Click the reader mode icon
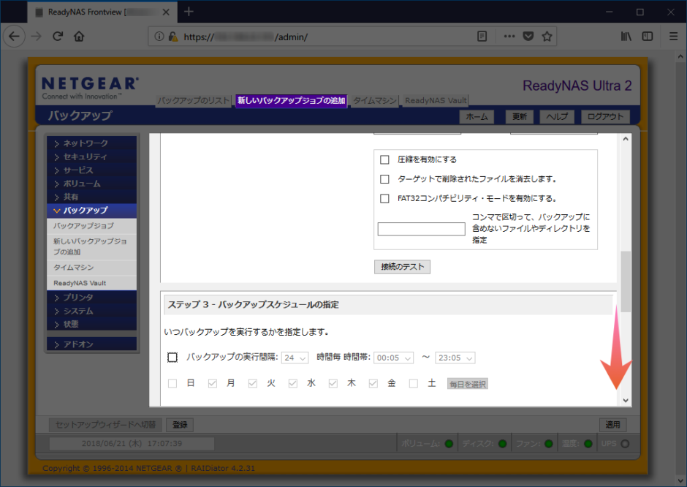This screenshot has width=687, height=487. (x=482, y=35)
